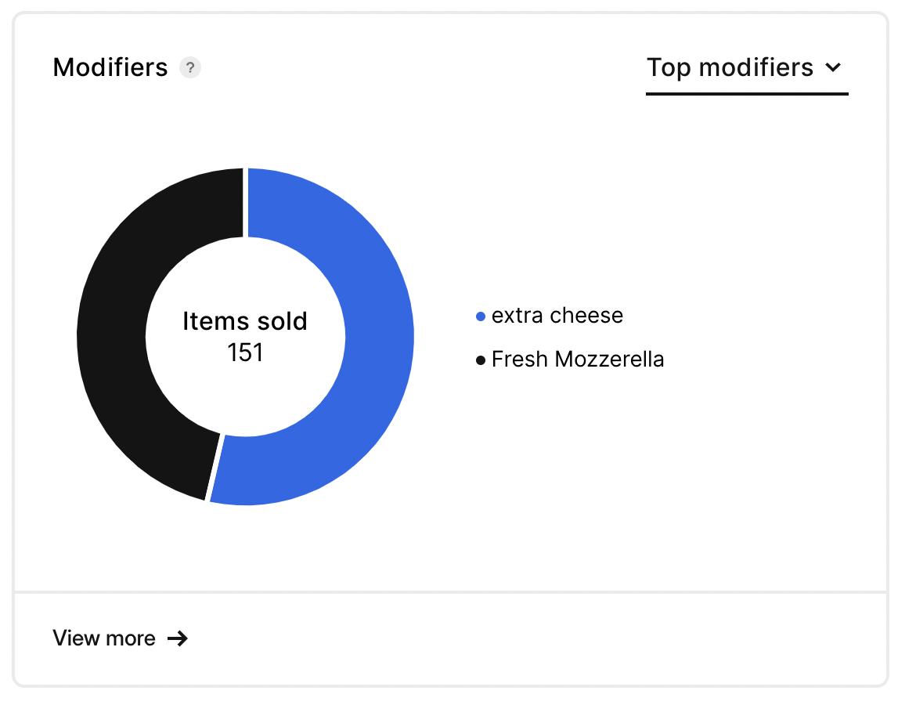The width and height of the screenshot is (916, 705).
Task: Click the underline beneath Top modifiers
Action: [x=747, y=93]
